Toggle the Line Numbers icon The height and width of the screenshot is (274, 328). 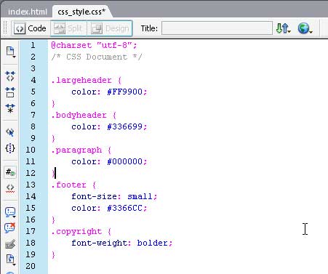click(x=10, y=172)
